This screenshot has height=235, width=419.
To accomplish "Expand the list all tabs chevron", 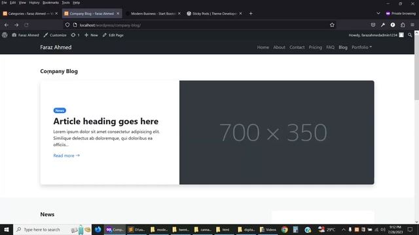I will tap(378, 13).
